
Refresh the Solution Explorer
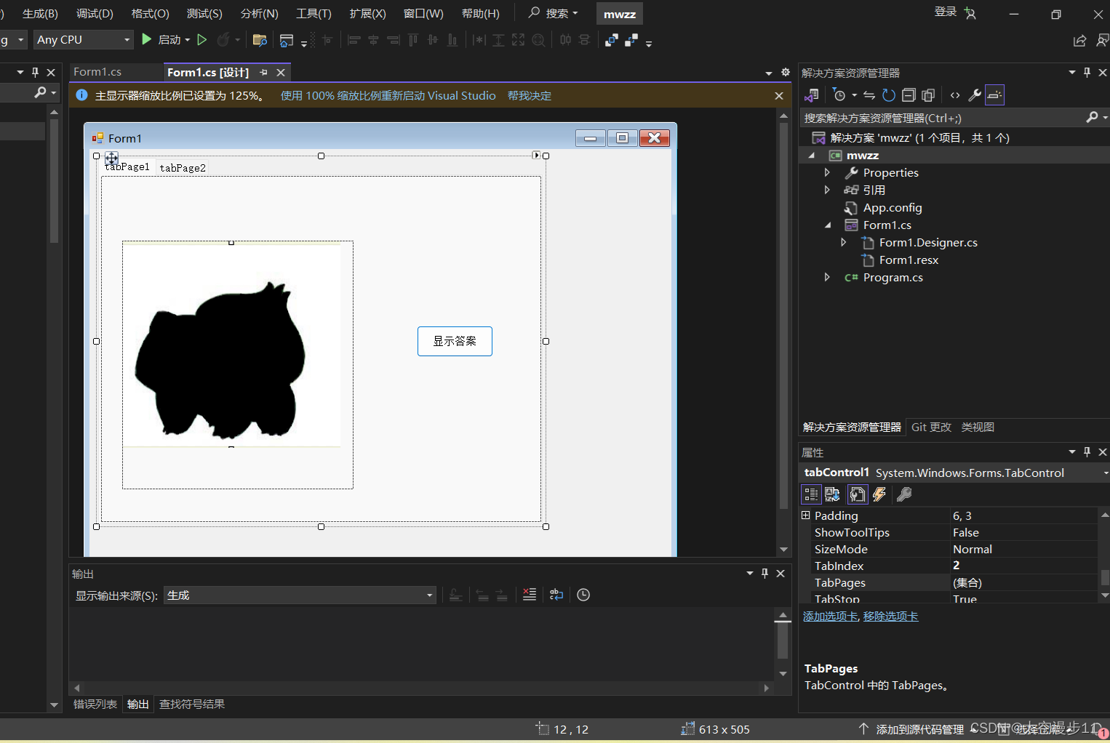tap(888, 95)
